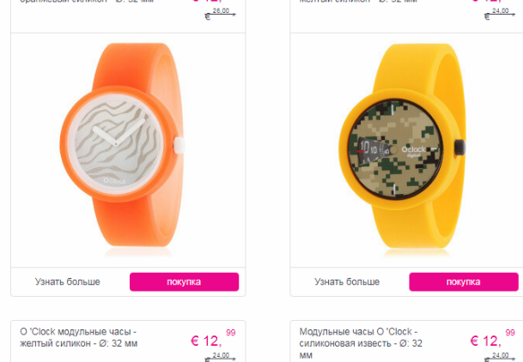This screenshot has width=523, height=362.
Task: Open 'O 'Clock модульные часы - желтый силикон' title
Action: (79, 337)
